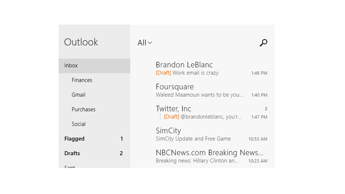Select the Social subfolder
The image size is (345, 194).
click(79, 124)
